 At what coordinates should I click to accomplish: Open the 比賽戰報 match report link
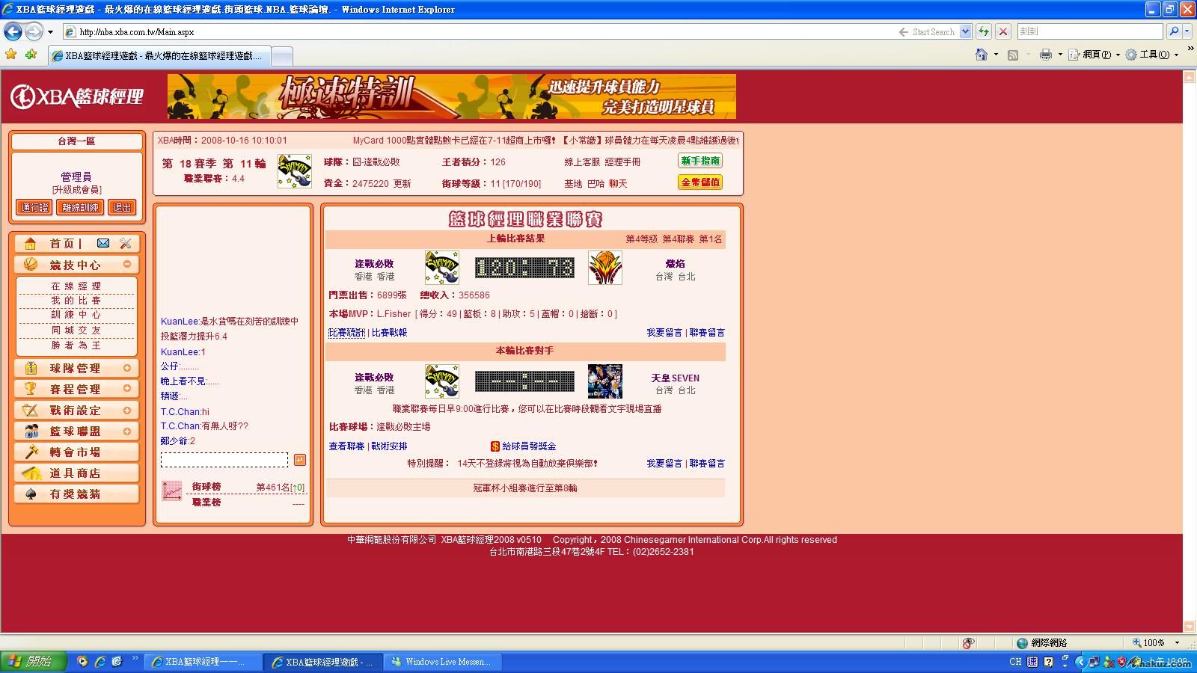click(389, 333)
